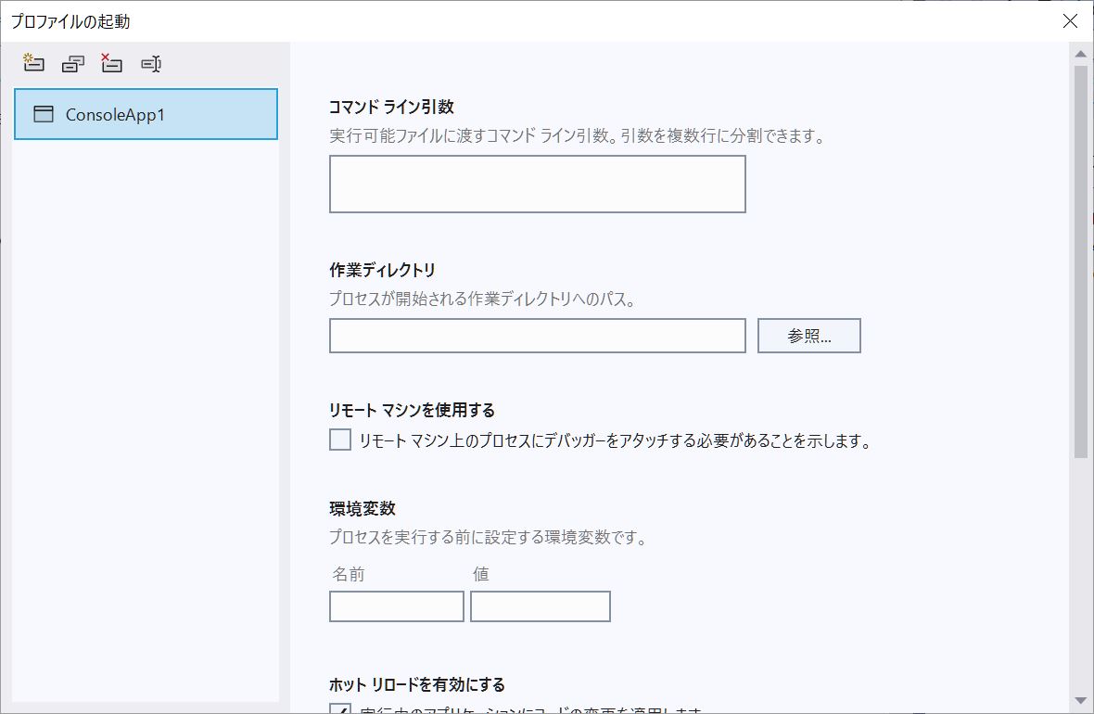Open the working directory browse dialog
The image size is (1094, 714).
(x=809, y=335)
